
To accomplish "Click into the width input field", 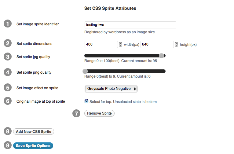I will [101, 45].
